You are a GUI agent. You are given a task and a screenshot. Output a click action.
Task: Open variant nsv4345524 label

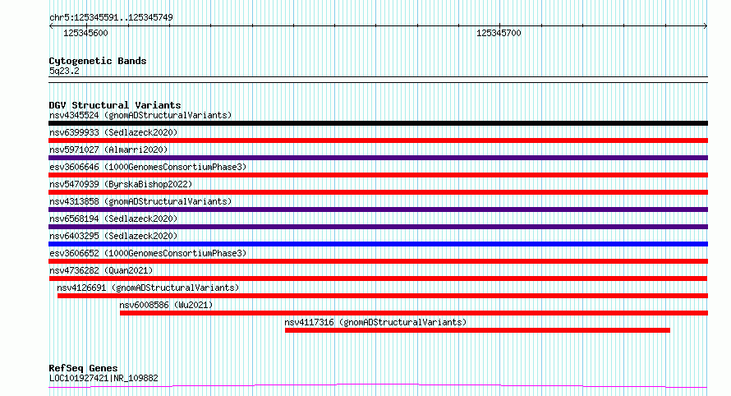pos(140,115)
